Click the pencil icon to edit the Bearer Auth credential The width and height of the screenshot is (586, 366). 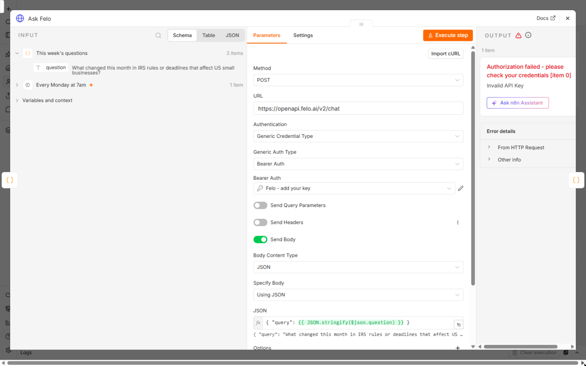[x=461, y=188]
